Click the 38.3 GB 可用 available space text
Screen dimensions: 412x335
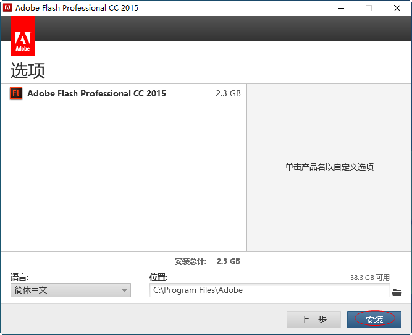(x=369, y=278)
